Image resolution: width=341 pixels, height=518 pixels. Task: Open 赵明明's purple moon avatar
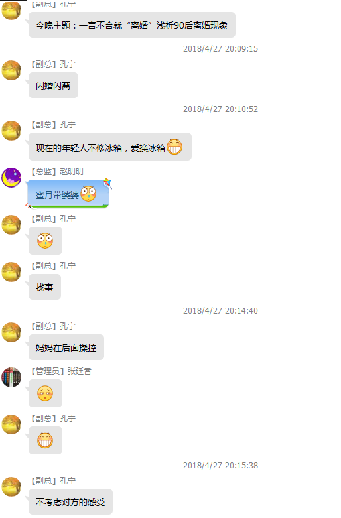point(11,178)
